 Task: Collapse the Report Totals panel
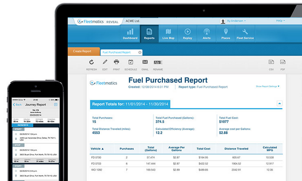click(279, 104)
